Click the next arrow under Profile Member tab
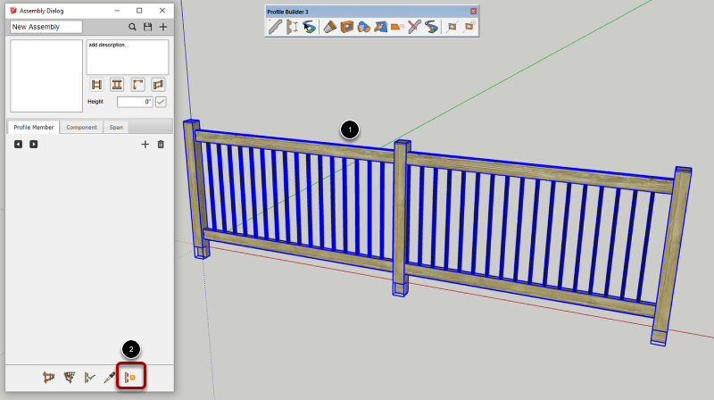The image size is (714, 400). [34, 144]
